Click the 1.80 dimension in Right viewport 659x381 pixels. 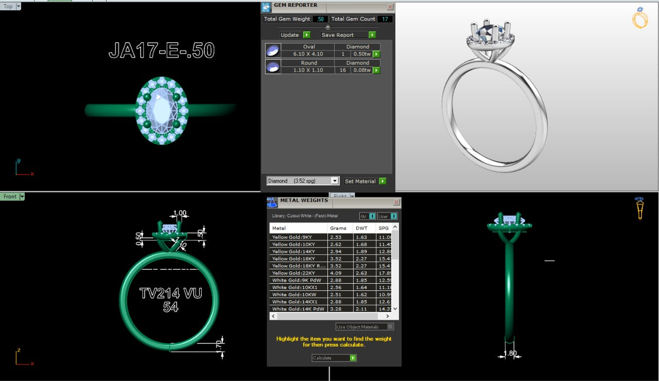pos(510,354)
